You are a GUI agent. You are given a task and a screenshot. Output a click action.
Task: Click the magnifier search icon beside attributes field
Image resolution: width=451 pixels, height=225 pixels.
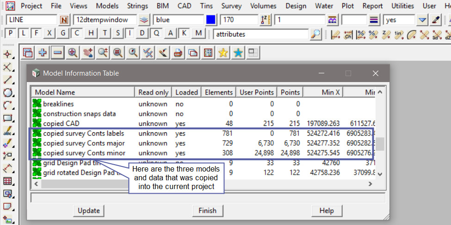click(316, 34)
